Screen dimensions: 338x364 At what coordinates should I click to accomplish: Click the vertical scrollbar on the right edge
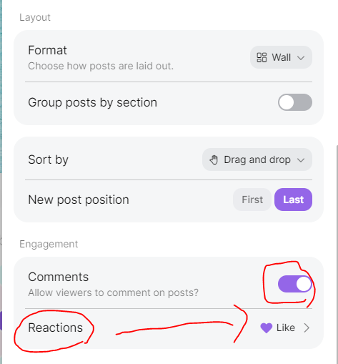[x=337, y=252]
